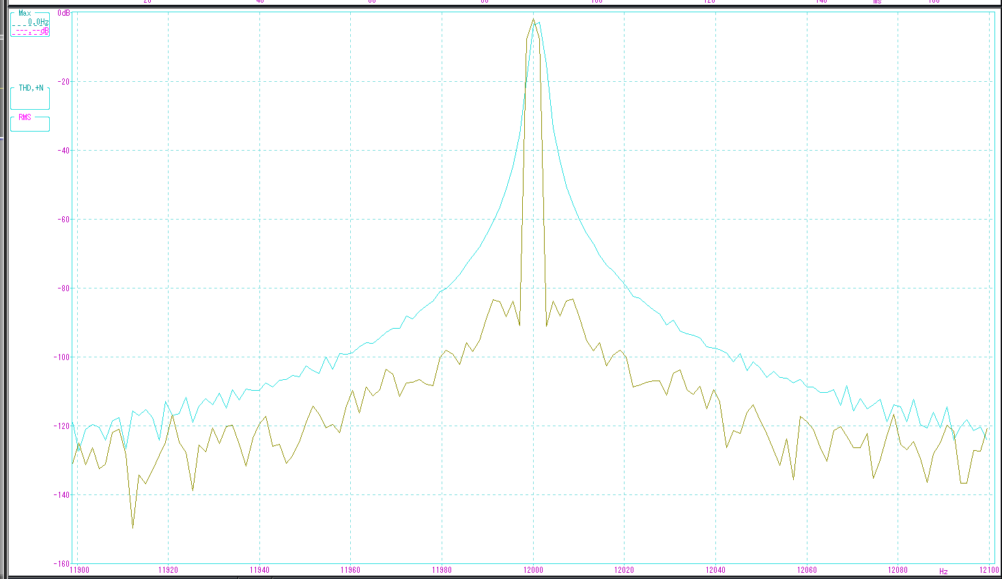1002x579 pixels.
Task: Select the 0.0Hz peak frequency value
Action: point(38,23)
